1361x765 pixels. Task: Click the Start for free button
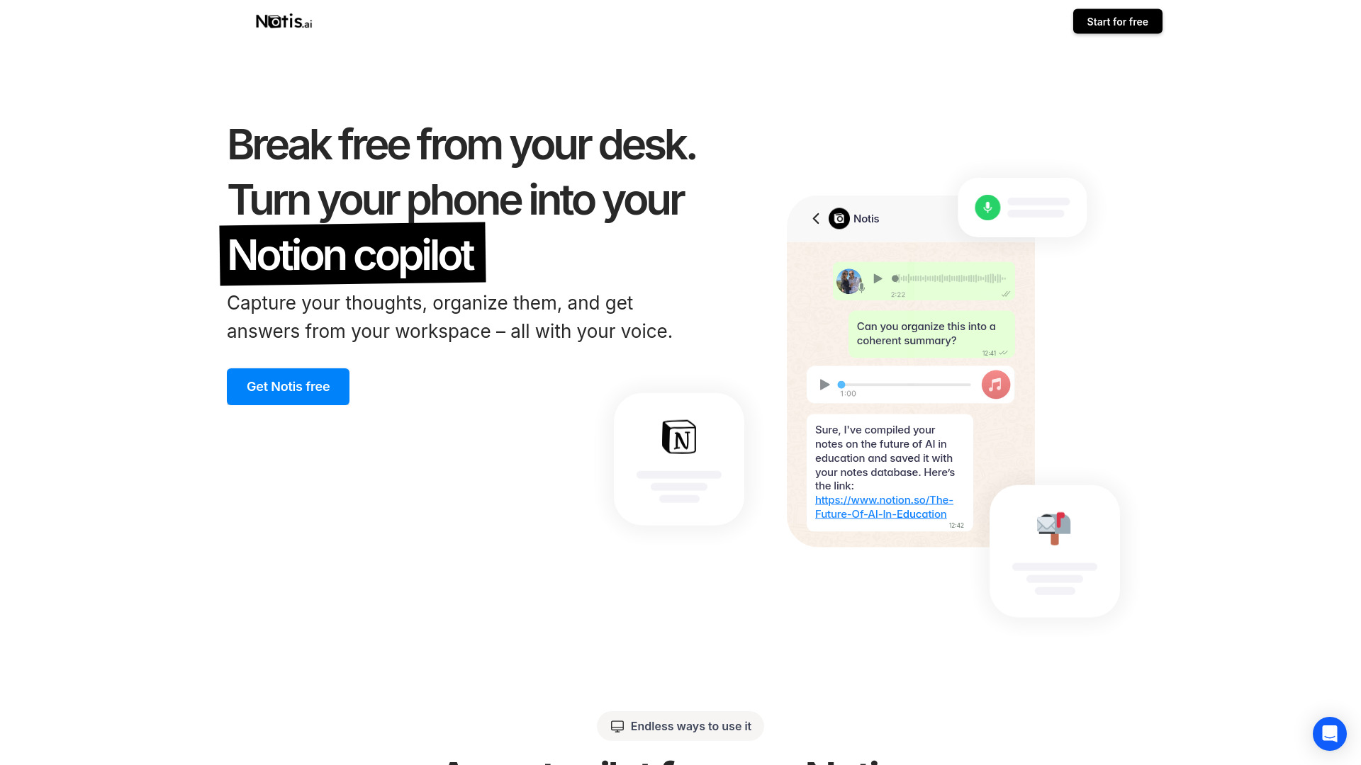(x=1117, y=21)
